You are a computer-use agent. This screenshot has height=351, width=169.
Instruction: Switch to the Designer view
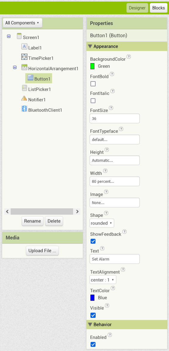pyautogui.click(x=137, y=8)
